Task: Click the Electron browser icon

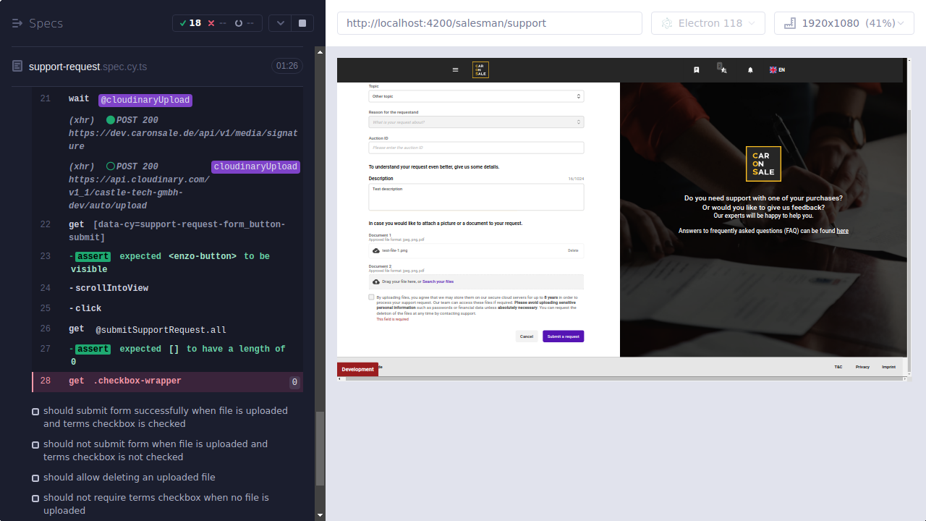Action: (666, 22)
